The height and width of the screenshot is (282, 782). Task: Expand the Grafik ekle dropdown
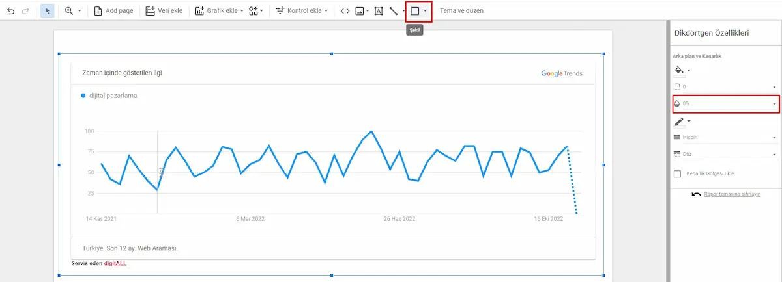point(219,11)
